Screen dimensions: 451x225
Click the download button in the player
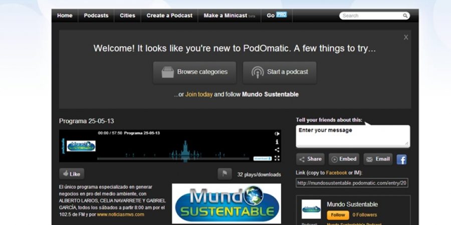[262, 158]
